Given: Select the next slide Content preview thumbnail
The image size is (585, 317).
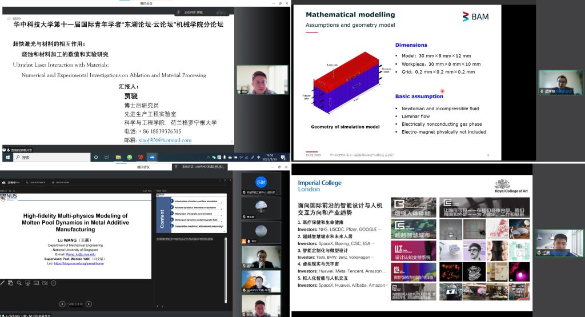Looking at the screenshot, I should click(x=192, y=211).
